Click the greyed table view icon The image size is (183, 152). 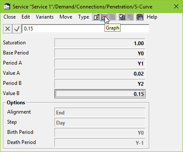[x=112, y=17]
